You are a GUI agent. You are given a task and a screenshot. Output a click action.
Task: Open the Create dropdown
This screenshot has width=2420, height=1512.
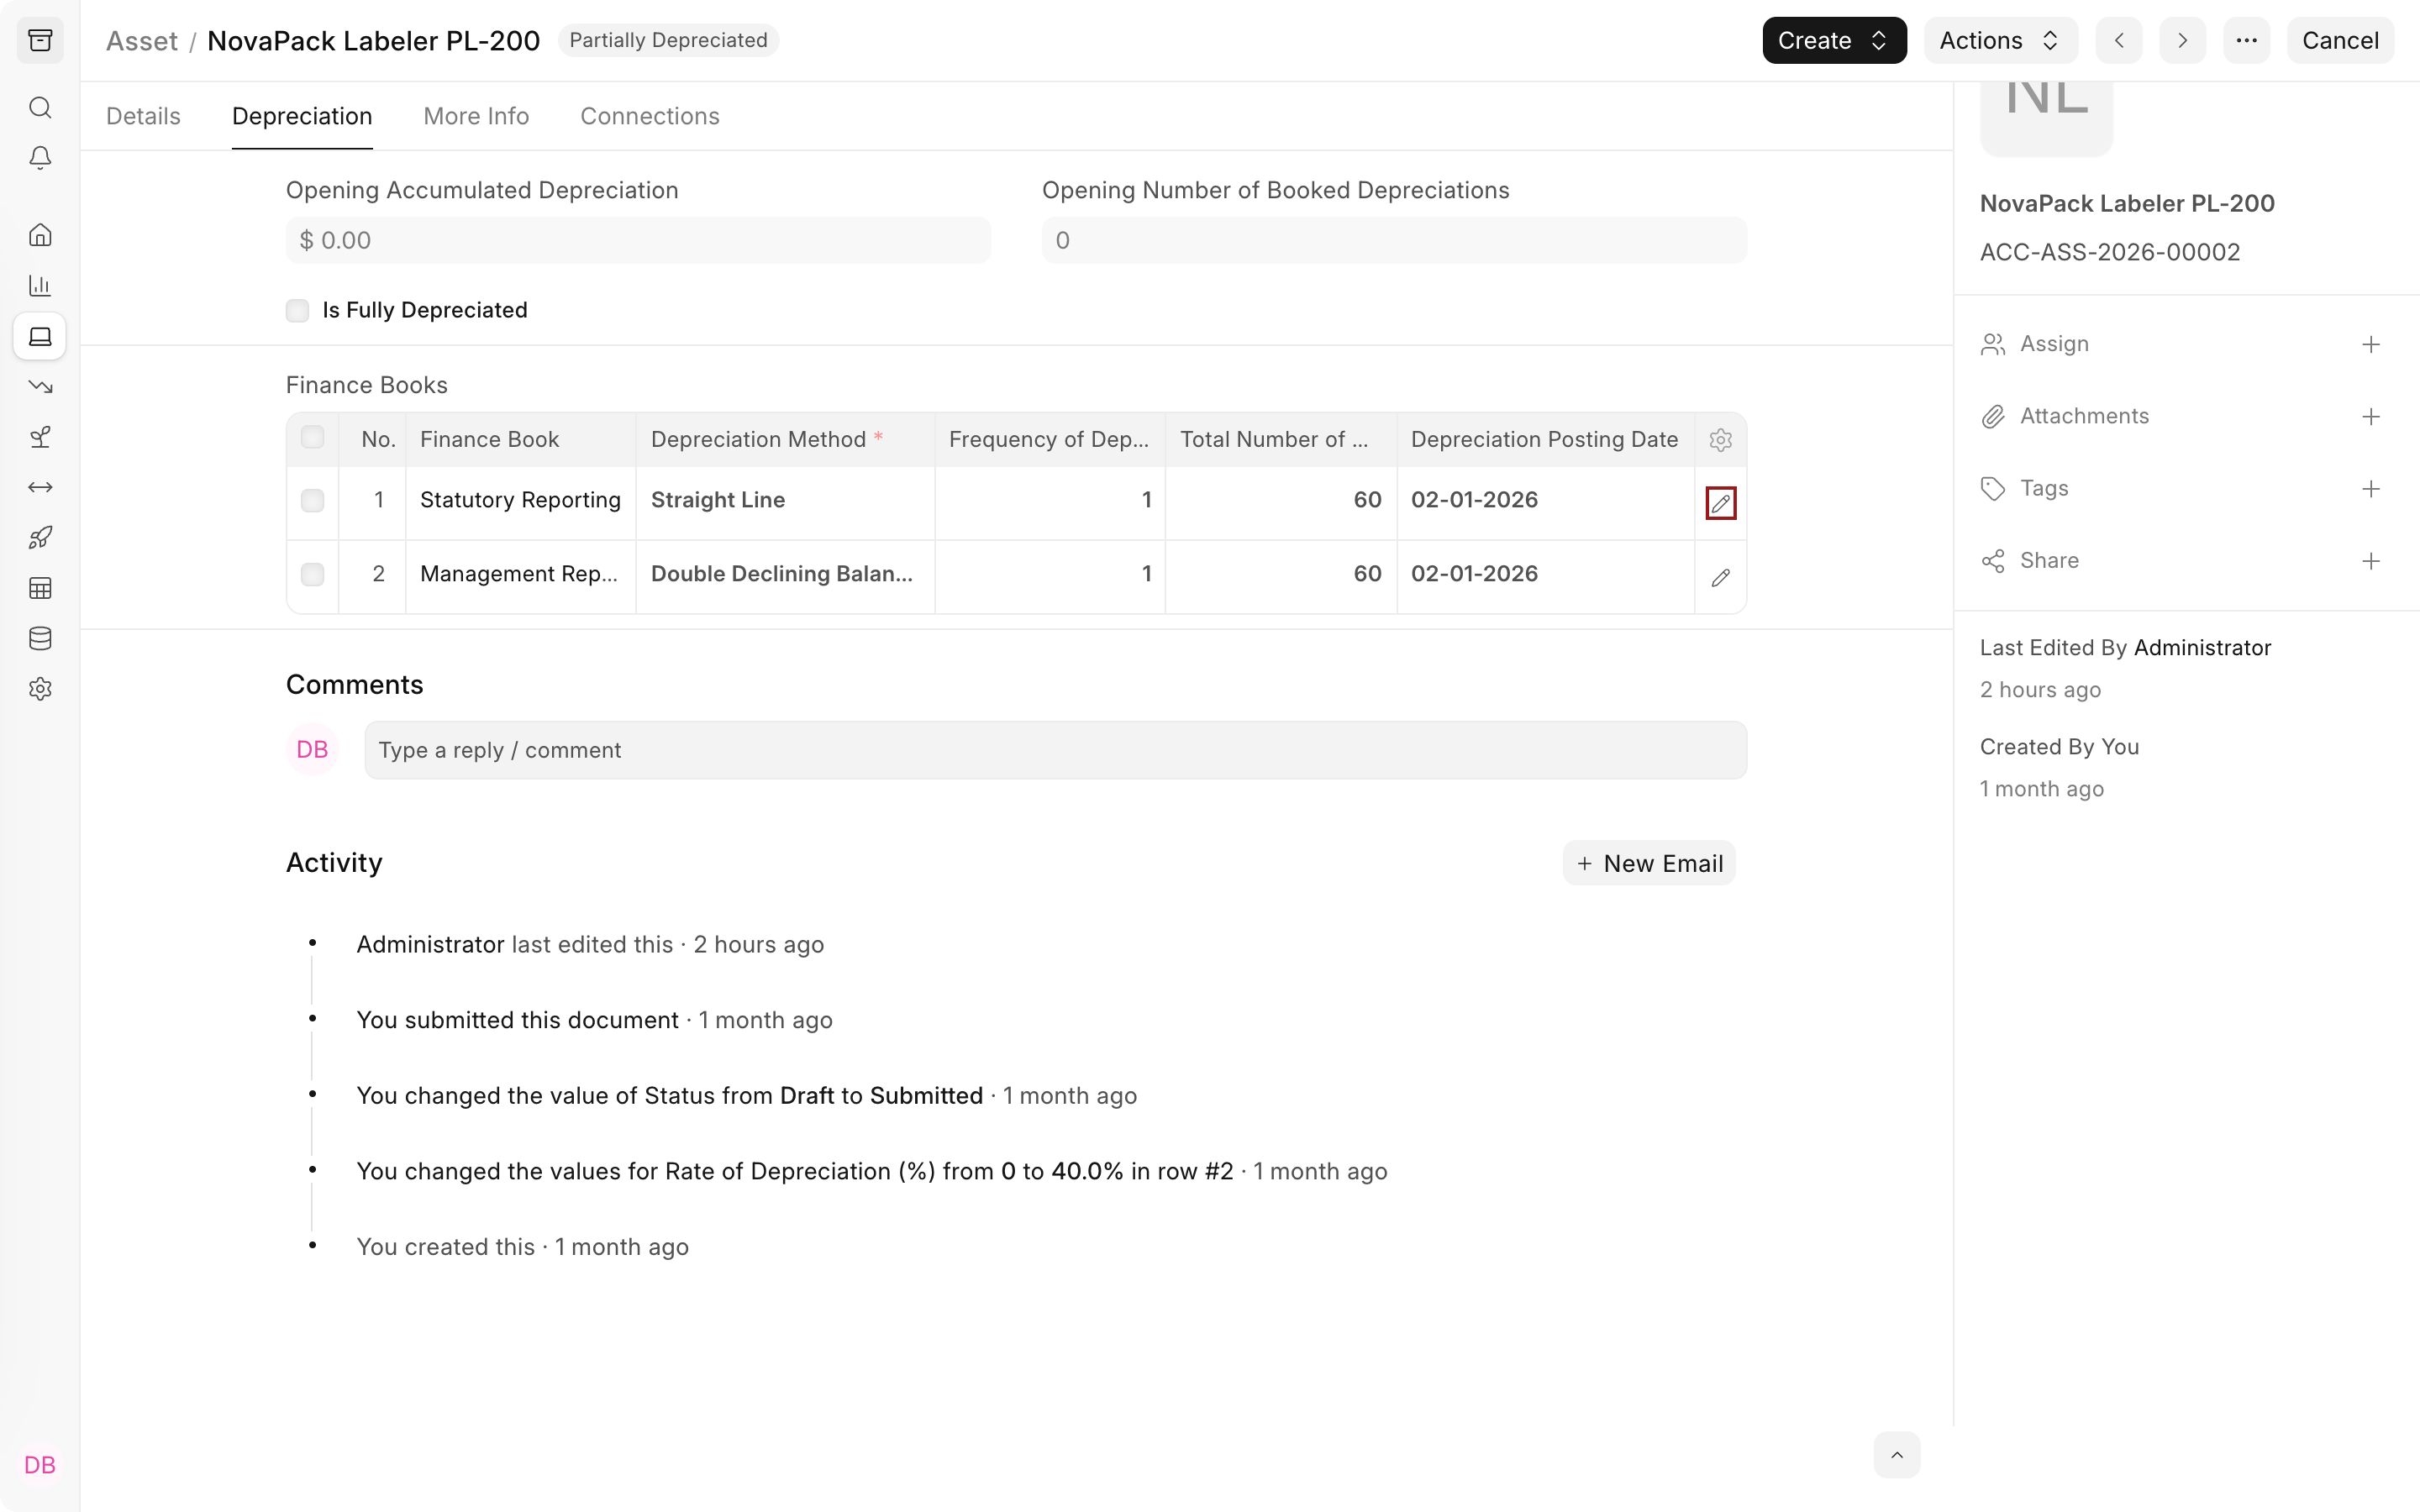(x=1833, y=41)
